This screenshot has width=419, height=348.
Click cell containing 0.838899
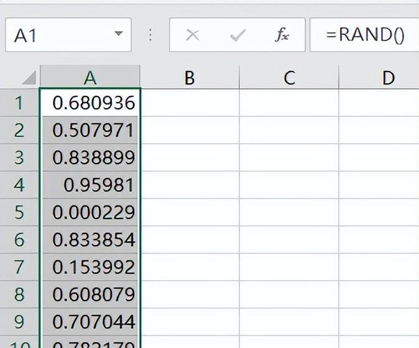tap(90, 158)
